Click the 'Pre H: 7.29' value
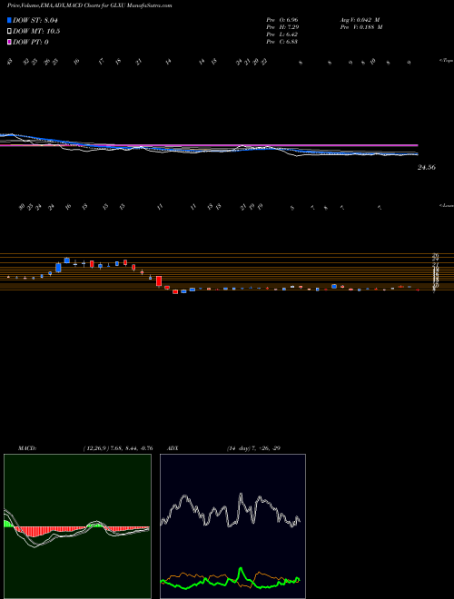The height and width of the screenshot is (599, 454). (x=282, y=27)
